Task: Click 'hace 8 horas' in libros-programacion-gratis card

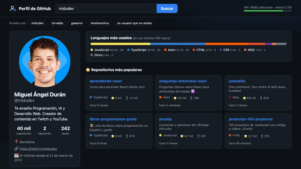Action: click(x=98, y=143)
